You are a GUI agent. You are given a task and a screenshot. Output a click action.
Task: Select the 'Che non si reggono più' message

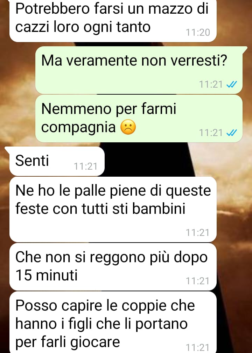click(113, 267)
